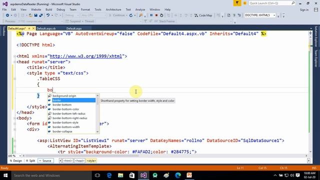Click the notifications flag icon

tap(237, 3)
